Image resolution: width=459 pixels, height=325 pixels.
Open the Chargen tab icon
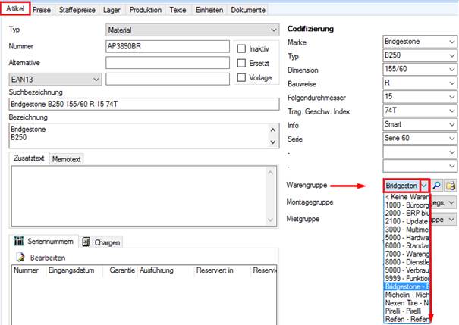click(x=86, y=242)
